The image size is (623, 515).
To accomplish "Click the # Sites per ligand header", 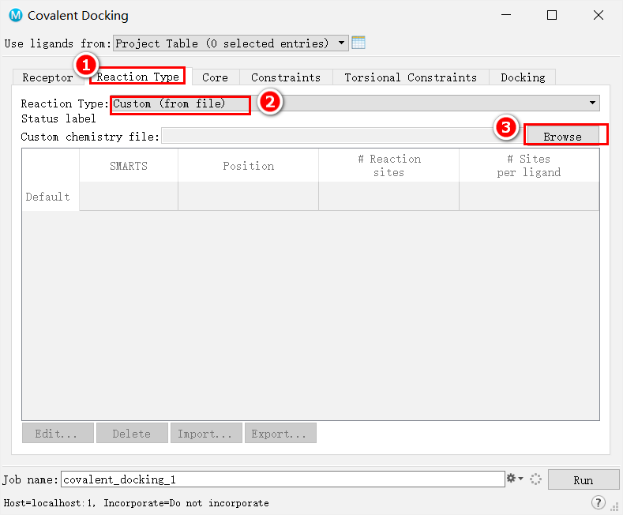I will click(x=529, y=166).
